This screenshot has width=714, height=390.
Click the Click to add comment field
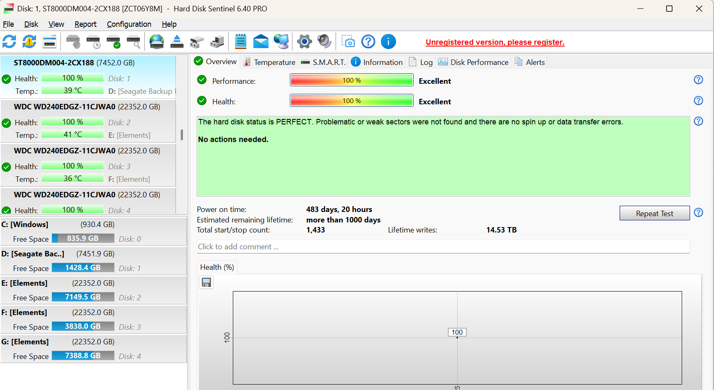(x=443, y=247)
